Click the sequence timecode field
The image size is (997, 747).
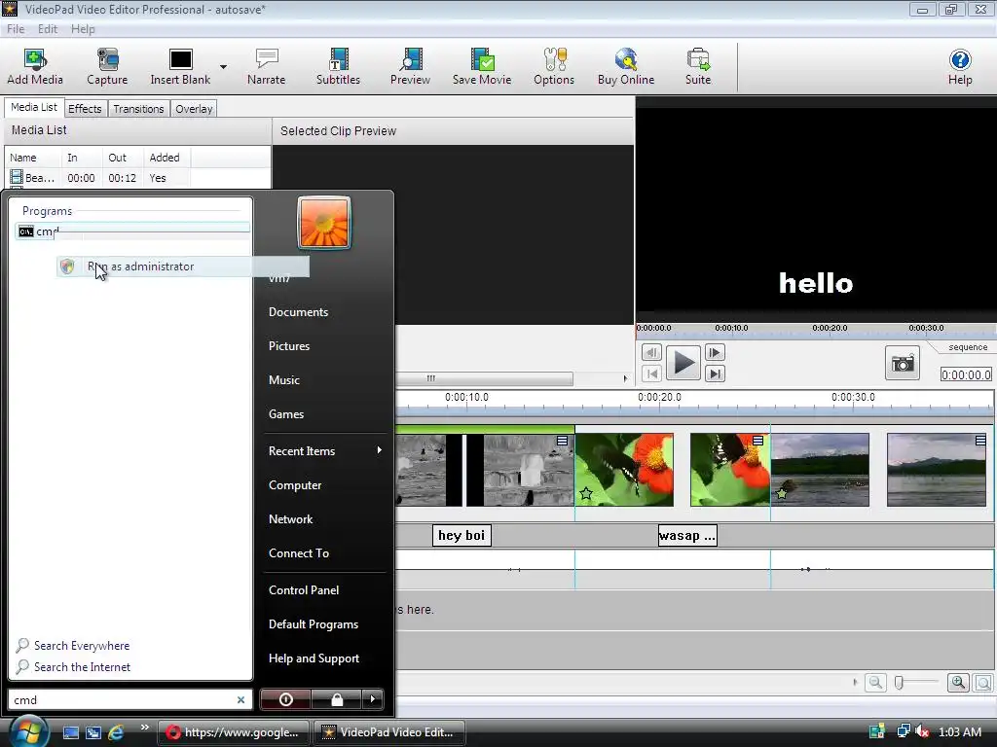(966, 374)
